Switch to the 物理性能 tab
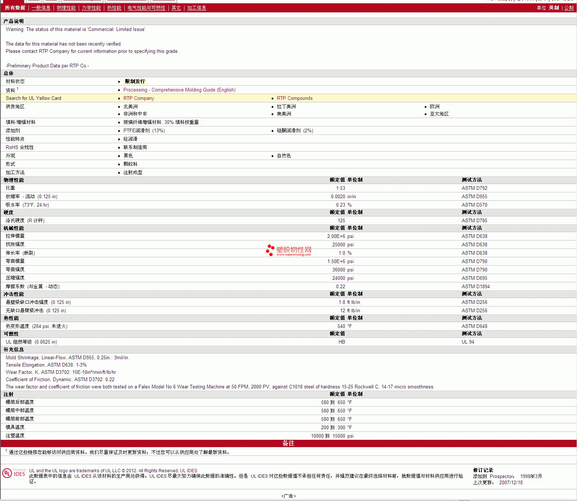This screenshot has width=577, height=501. [66, 8]
